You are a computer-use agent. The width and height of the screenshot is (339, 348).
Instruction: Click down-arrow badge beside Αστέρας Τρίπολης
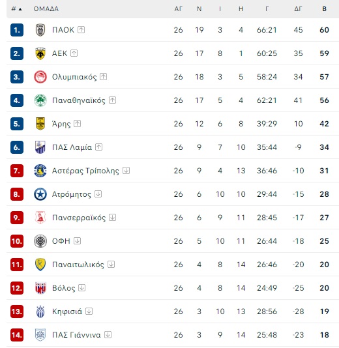(126, 171)
